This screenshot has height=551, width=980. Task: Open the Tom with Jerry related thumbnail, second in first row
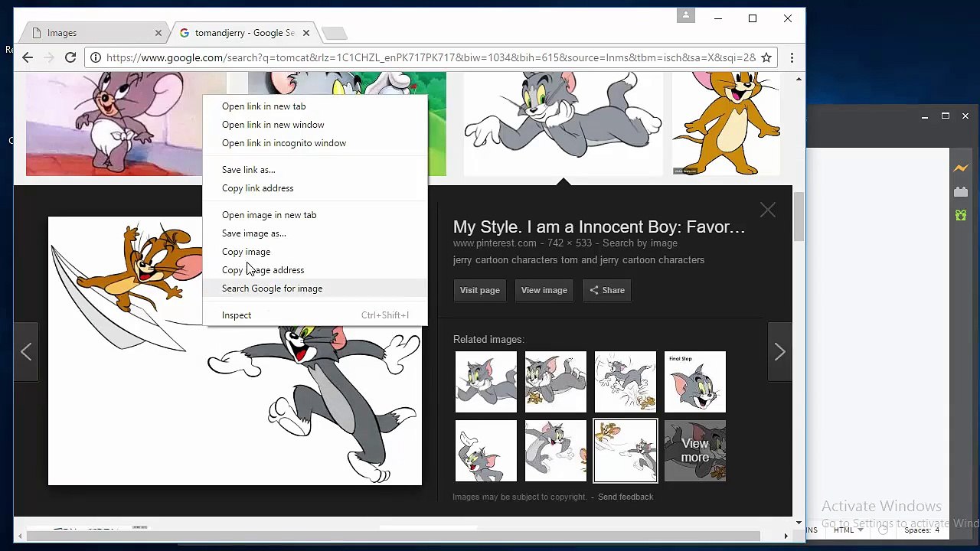pos(556,382)
